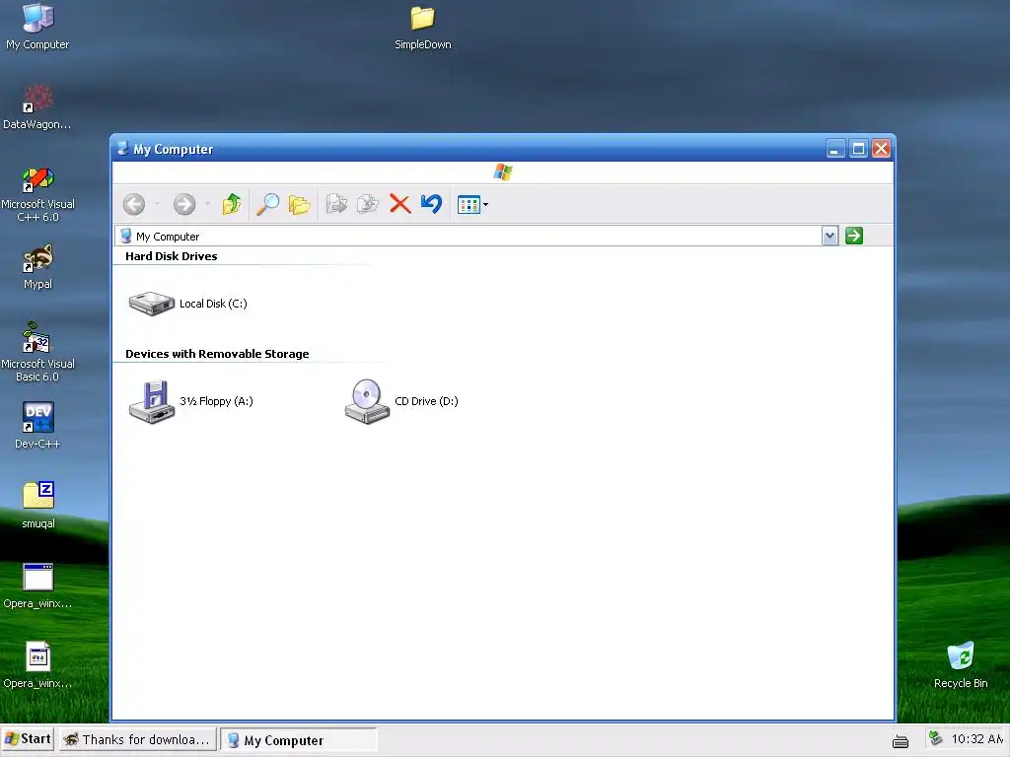Select the Local Disk (C:) drive
This screenshot has width=1010, height=757.
coord(187,304)
